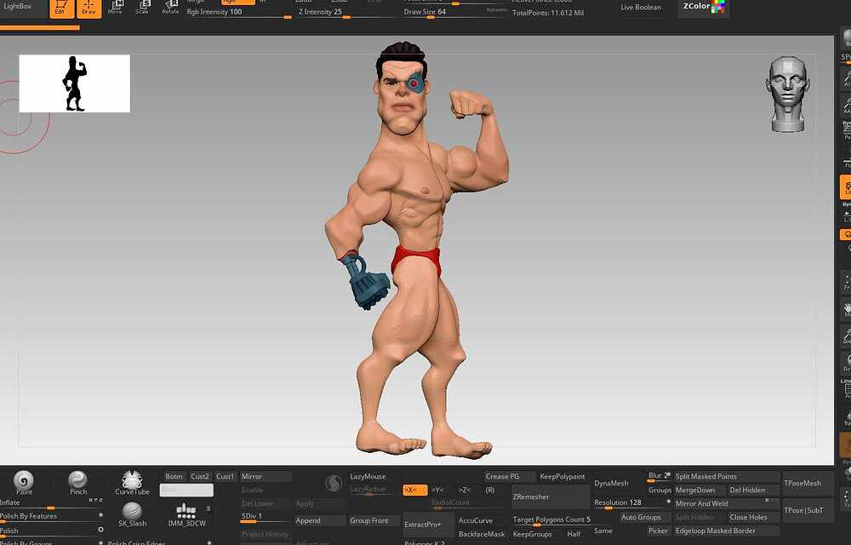Adjust the Polish By Features slider
Image resolution: width=851 pixels, height=545 pixels.
point(52,516)
